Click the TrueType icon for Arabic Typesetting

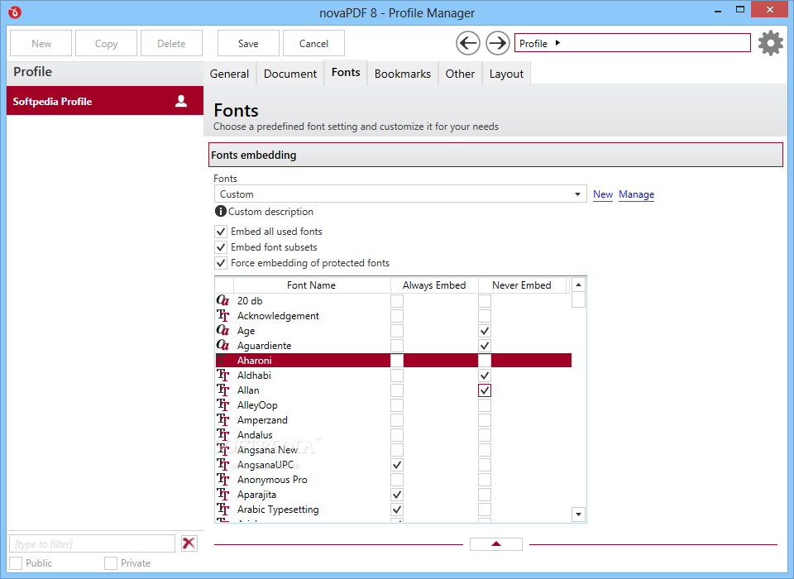coord(222,509)
